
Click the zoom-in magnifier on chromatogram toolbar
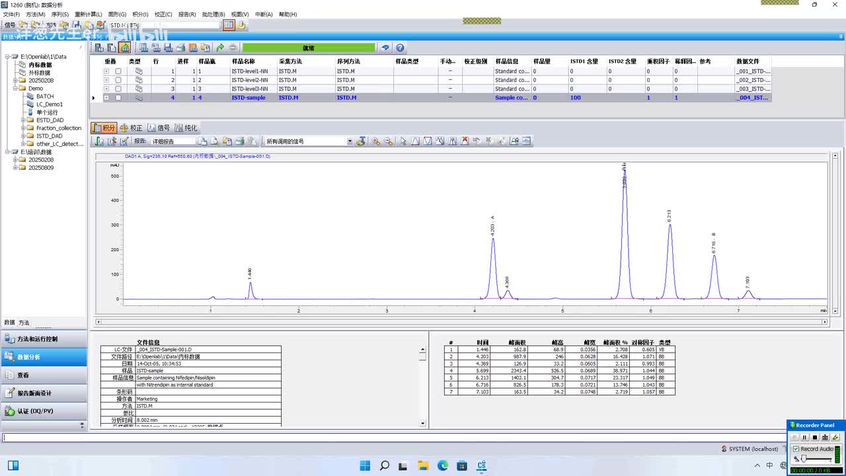click(x=375, y=141)
